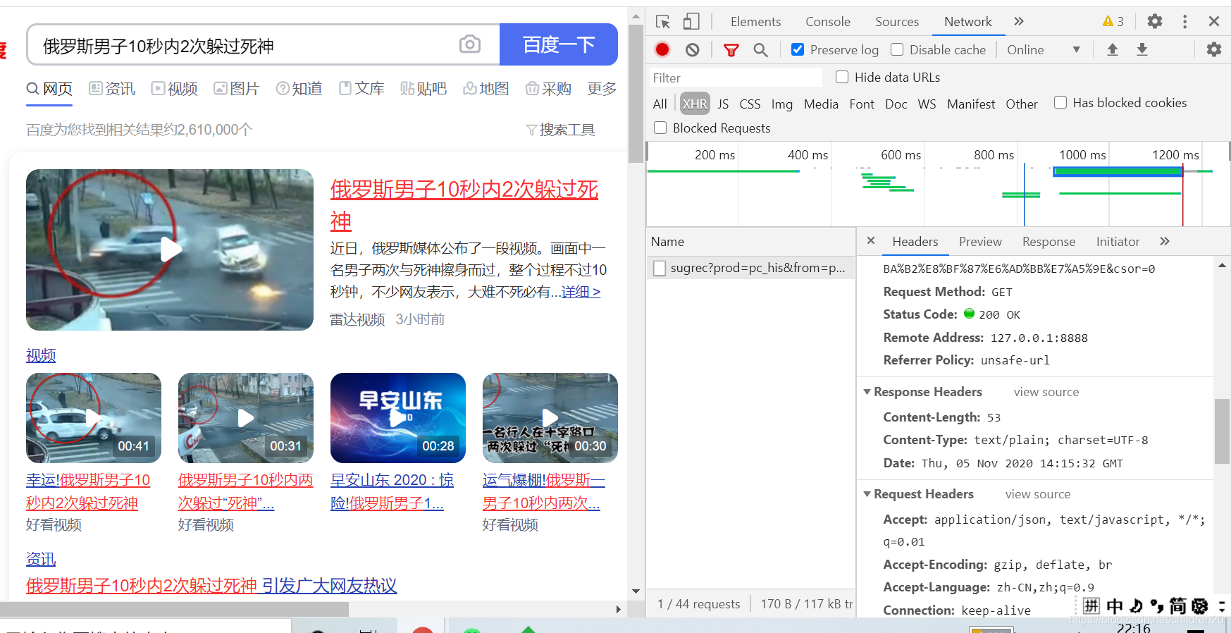Open the Elements panel tab
Viewport: 1231px width, 633px height.
click(x=755, y=22)
